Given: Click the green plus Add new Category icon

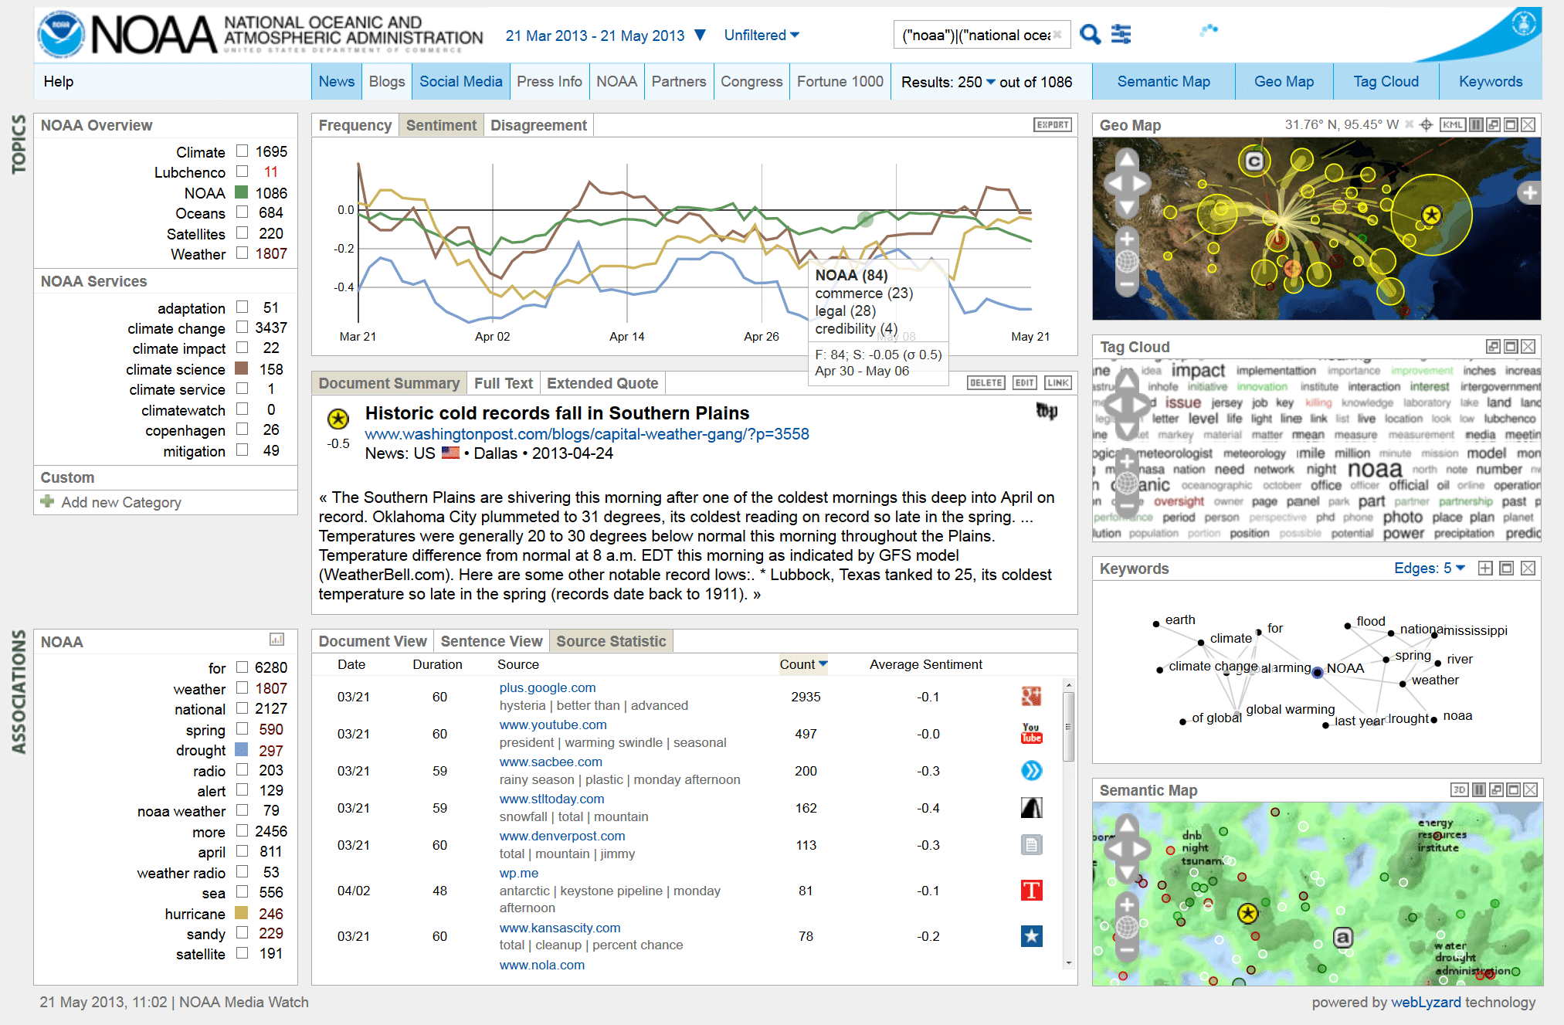Looking at the screenshot, I should click(x=48, y=501).
